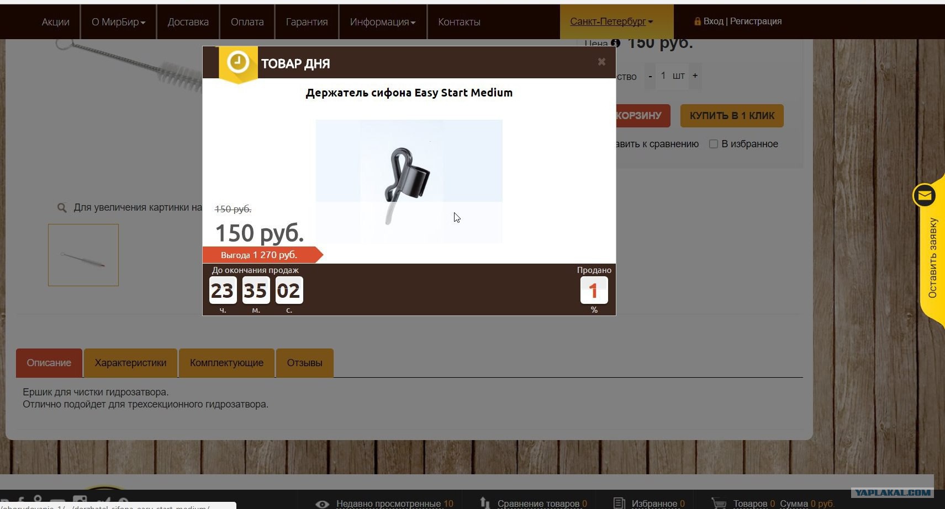
Task: Increase quantity with the plus button
Action: click(695, 76)
